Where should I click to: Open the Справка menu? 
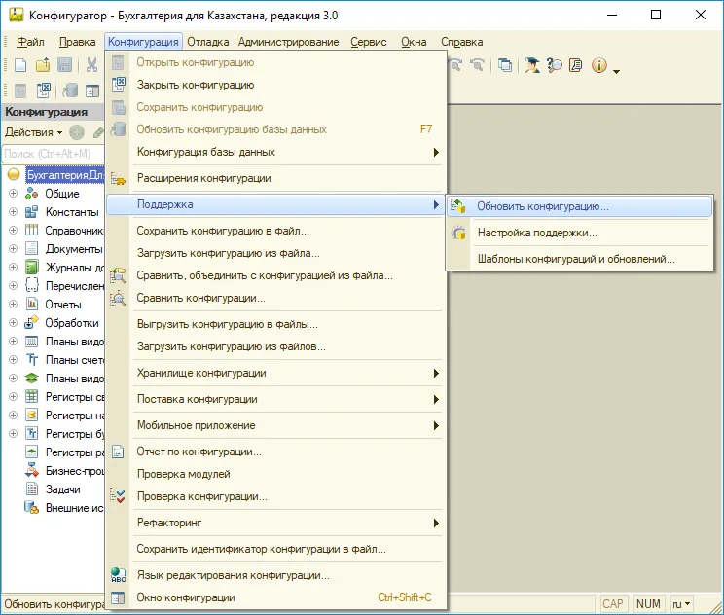coord(461,42)
